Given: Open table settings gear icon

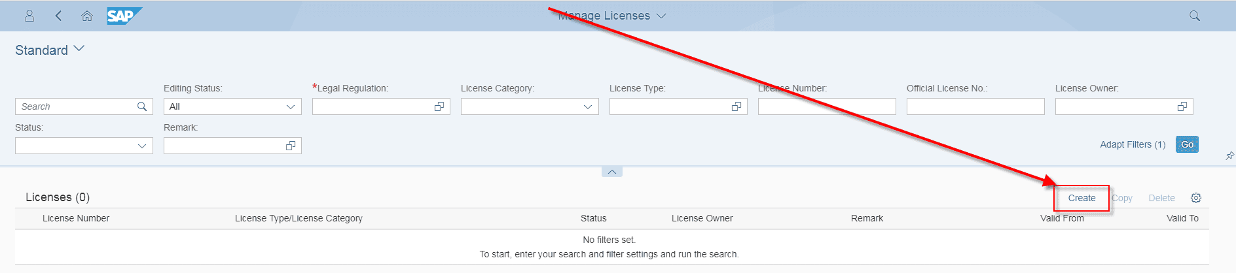Looking at the screenshot, I should [1196, 198].
